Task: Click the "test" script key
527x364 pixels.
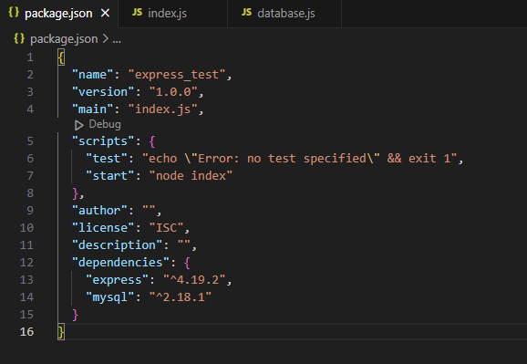Action: pos(107,159)
